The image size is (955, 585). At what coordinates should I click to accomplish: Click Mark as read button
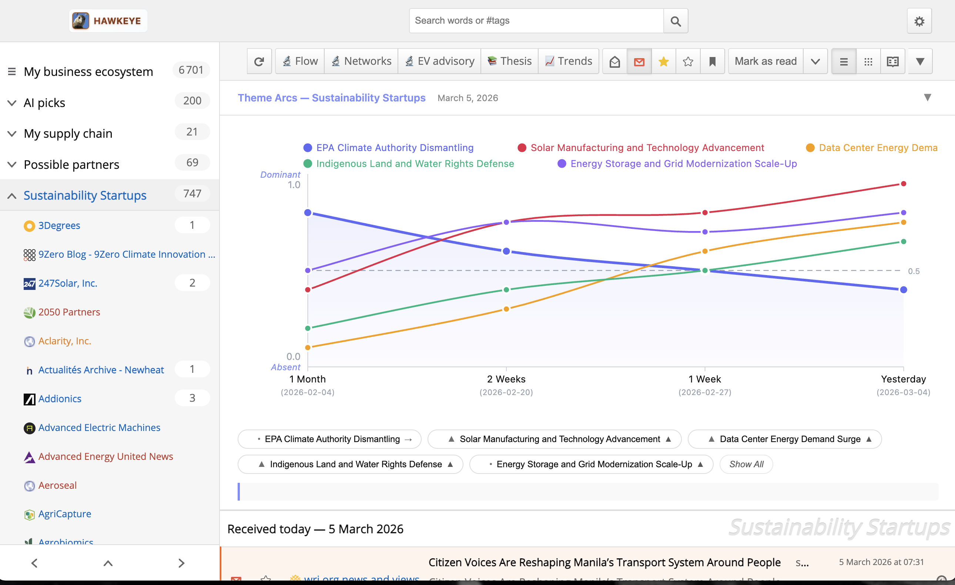(x=765, y=61)
